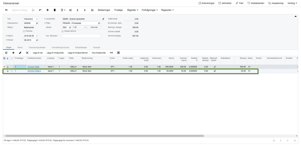The height and width of the screenshot is (145, 301).
Task: Switch to the Moms tab
Action: pos(20,47)
